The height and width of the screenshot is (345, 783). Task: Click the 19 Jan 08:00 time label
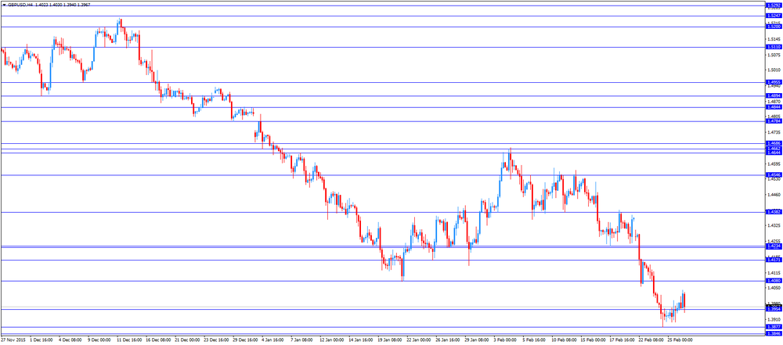pos(391,340)
